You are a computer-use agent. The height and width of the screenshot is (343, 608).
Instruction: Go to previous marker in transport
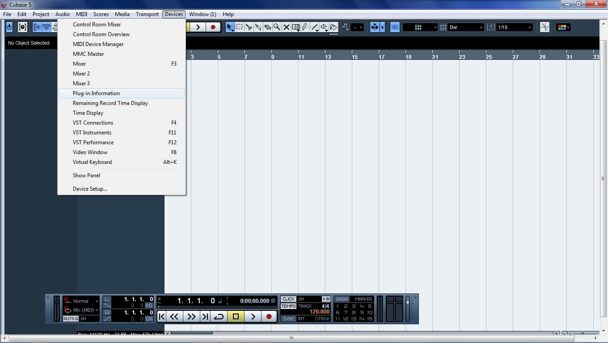point(162,317)
